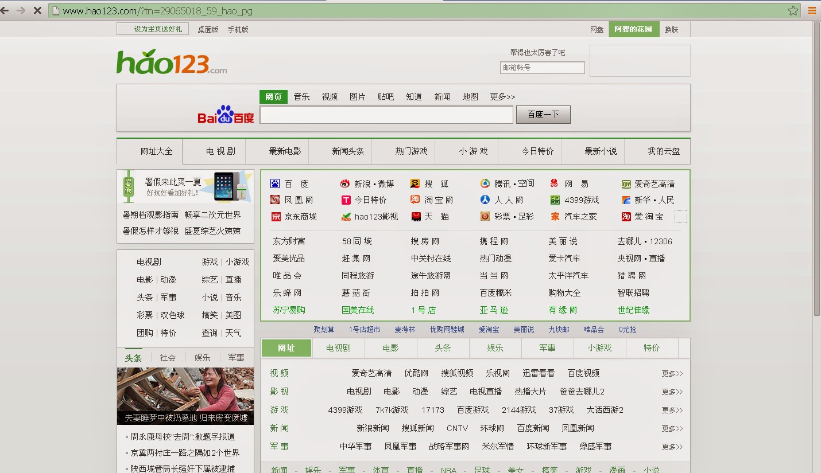
Task: Open the 双色球 link in the left panel
Action: 172,315
